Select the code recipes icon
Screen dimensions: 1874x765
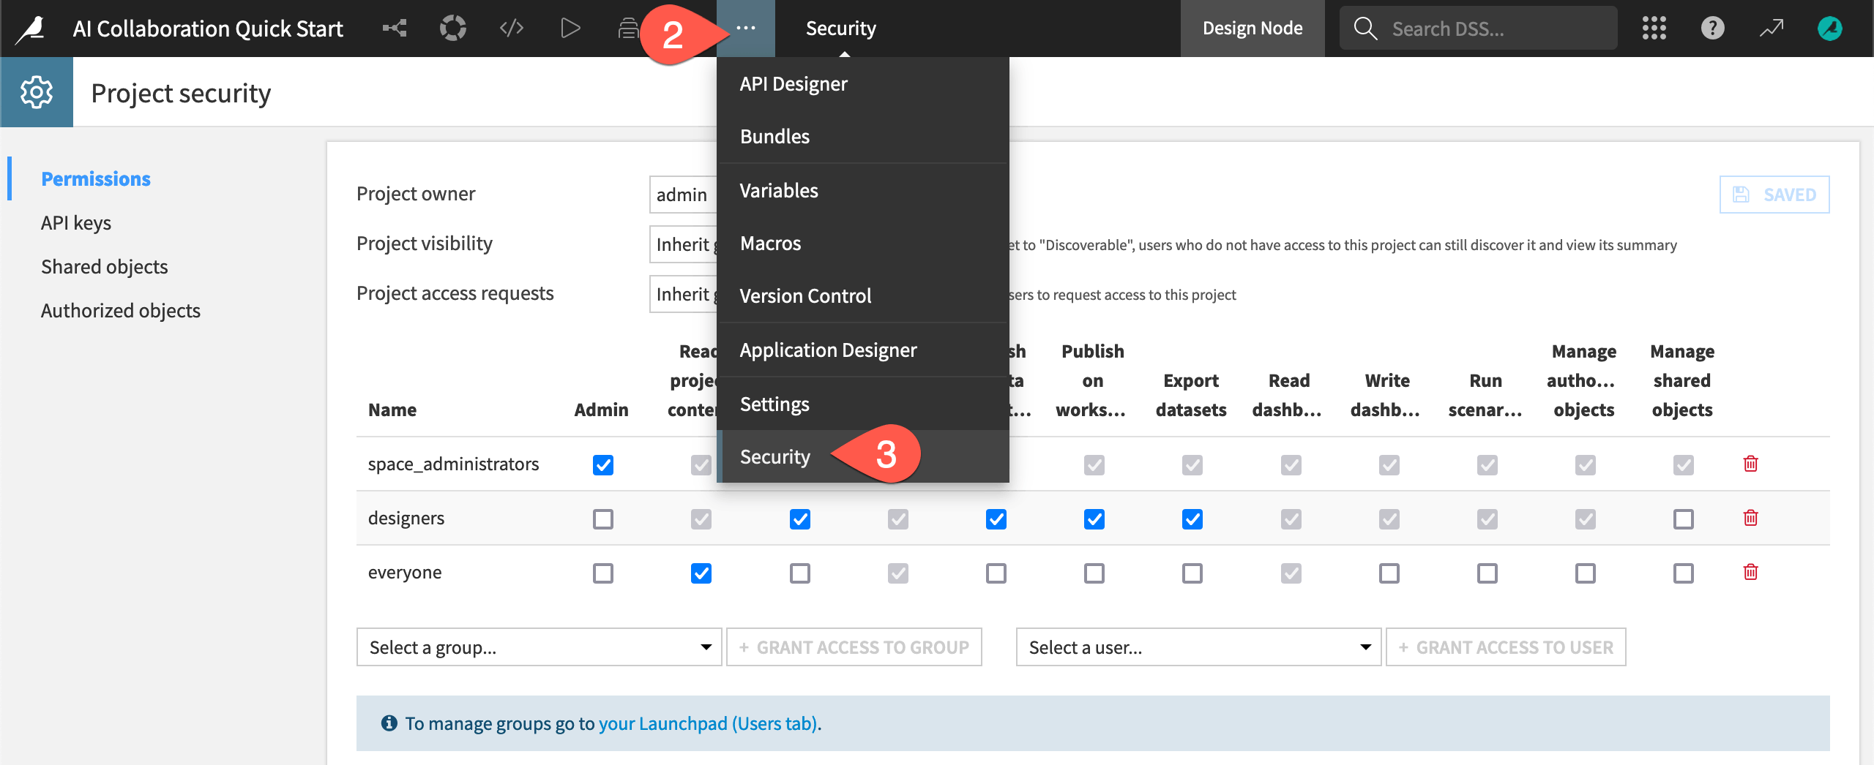511,28
